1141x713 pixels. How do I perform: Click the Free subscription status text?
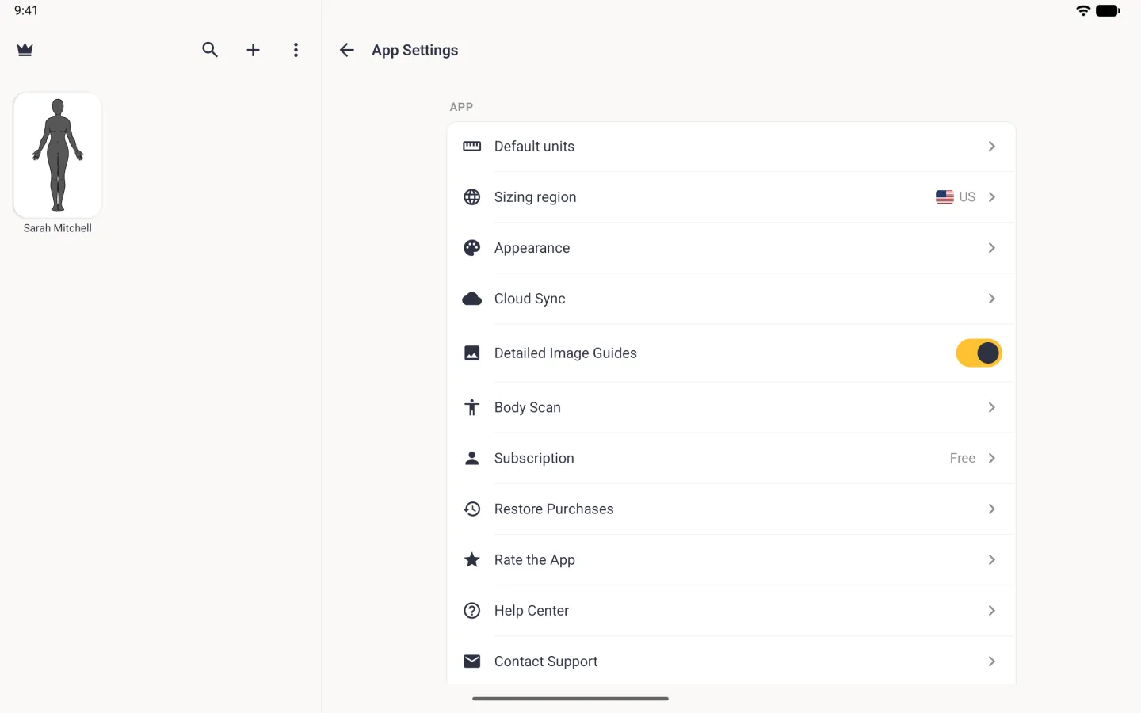click(x=962, y=458)
